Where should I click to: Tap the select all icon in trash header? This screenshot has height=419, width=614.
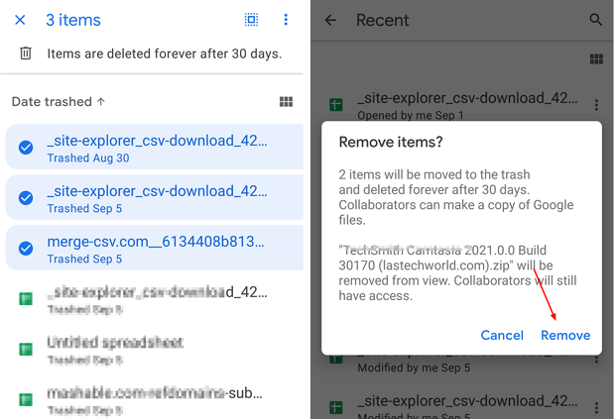(251, 19)
